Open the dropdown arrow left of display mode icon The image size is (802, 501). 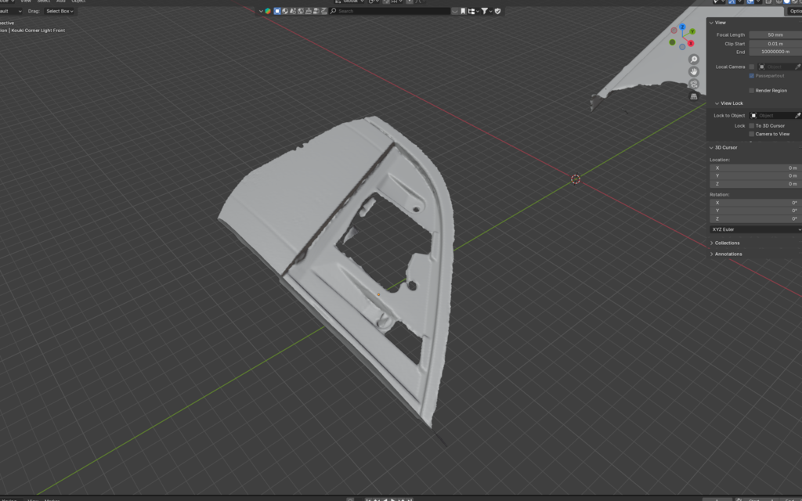pyautogui.click(x=261, y=11)
